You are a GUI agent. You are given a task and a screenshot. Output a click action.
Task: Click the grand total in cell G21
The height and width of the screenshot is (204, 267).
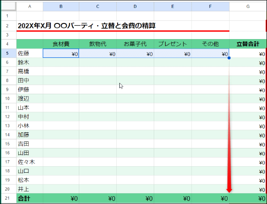coord(248,198)
